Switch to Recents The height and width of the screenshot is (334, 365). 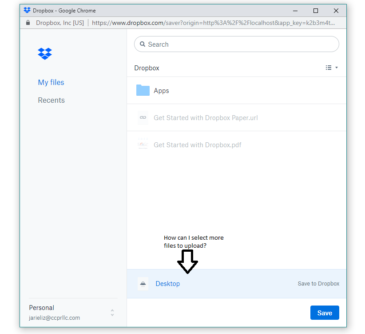pyautogui.click(x=51, y=100)
